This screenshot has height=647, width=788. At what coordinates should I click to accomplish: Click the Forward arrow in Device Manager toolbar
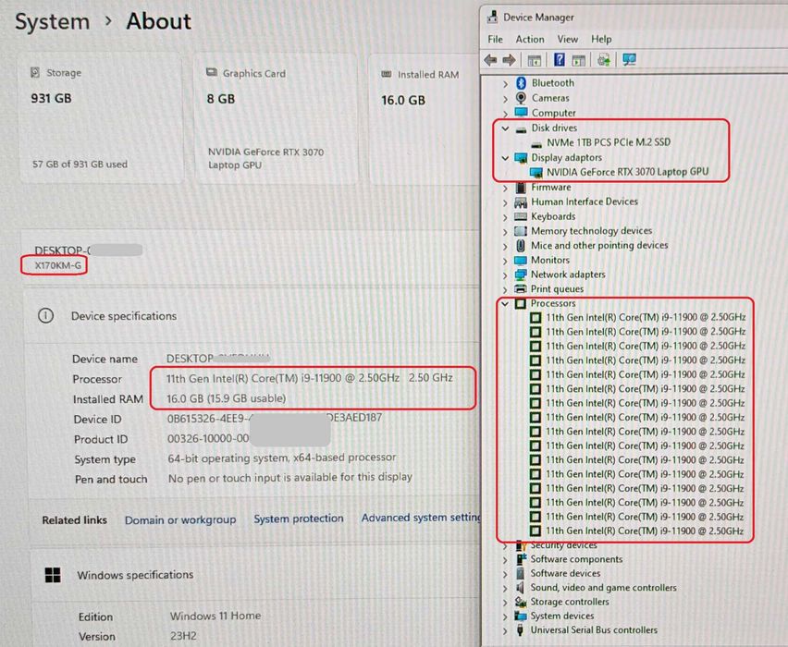(x=509, y=60)
